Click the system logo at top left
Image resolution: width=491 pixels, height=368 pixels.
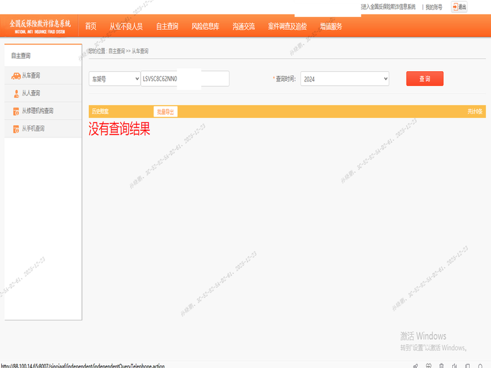point(40,25)
